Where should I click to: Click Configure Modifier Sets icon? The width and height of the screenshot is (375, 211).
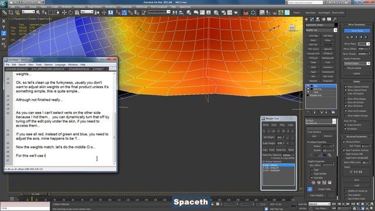pos(333,112)
